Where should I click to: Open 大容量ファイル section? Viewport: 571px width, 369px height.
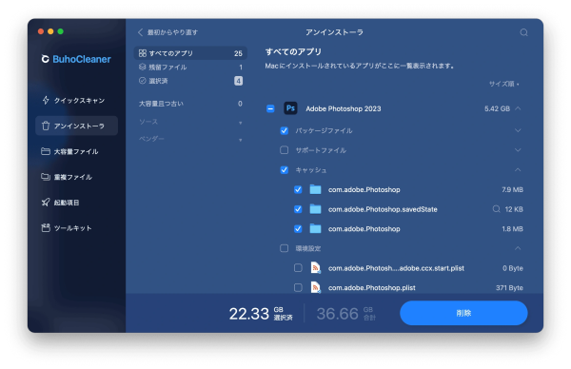tap(76, 151)
